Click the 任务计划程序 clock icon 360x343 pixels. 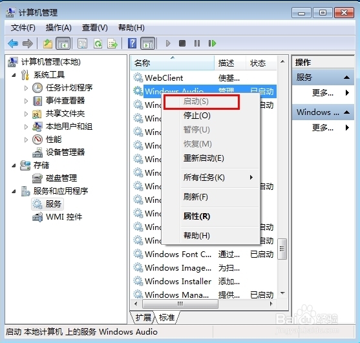pos(37,88)
